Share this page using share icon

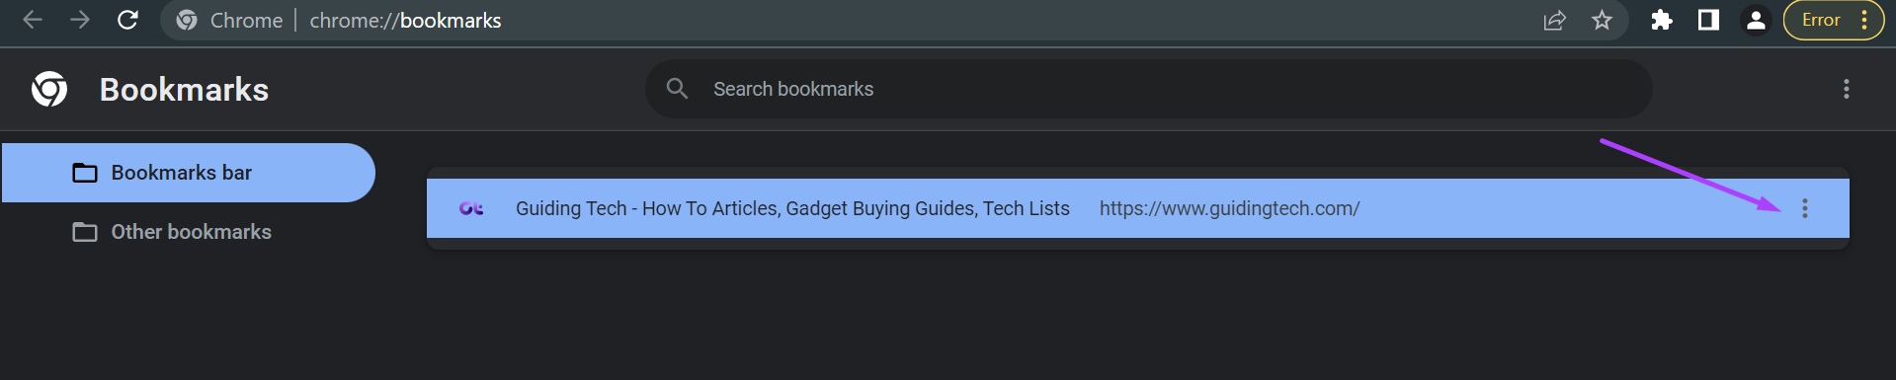(x=1554, y=20)
